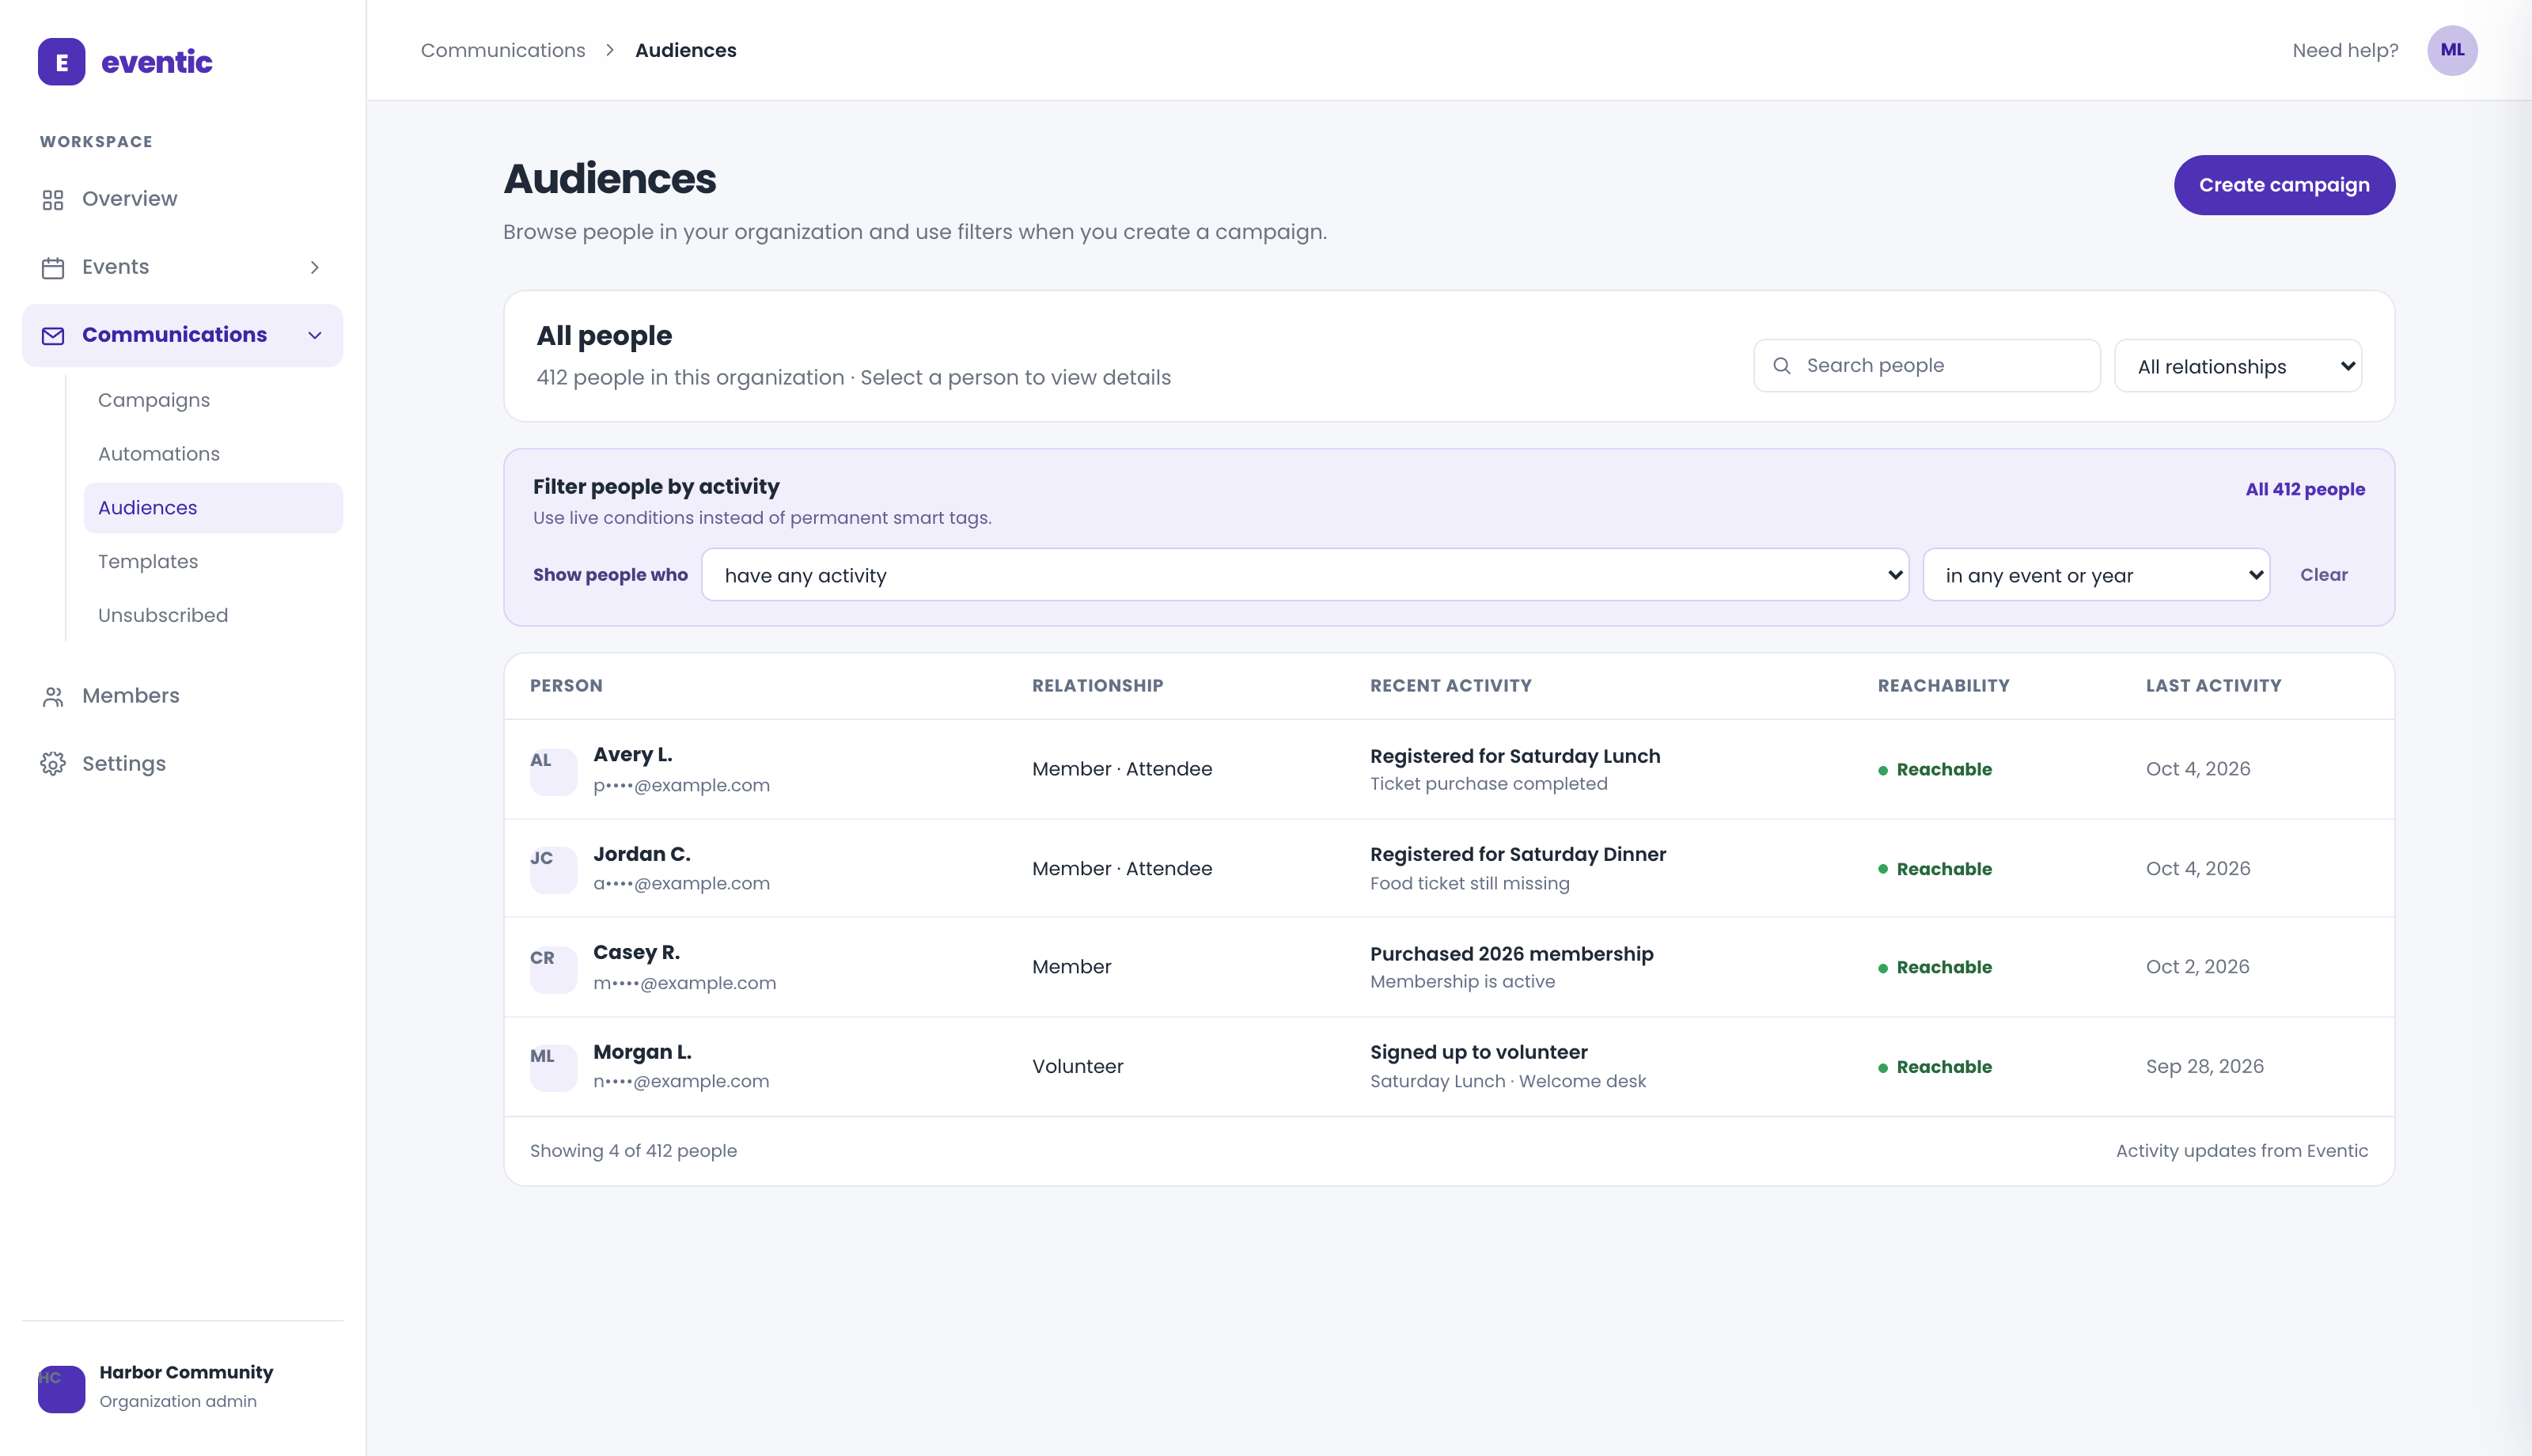Open the have any activity dropdown
The height and width of the screenshot is (1456, 2532).
tap(1305, 575)
